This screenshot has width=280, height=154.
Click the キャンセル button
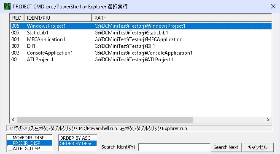click(258, 147)
